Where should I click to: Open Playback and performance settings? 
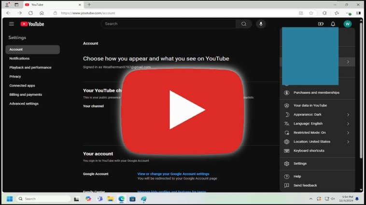coord(33,67)
